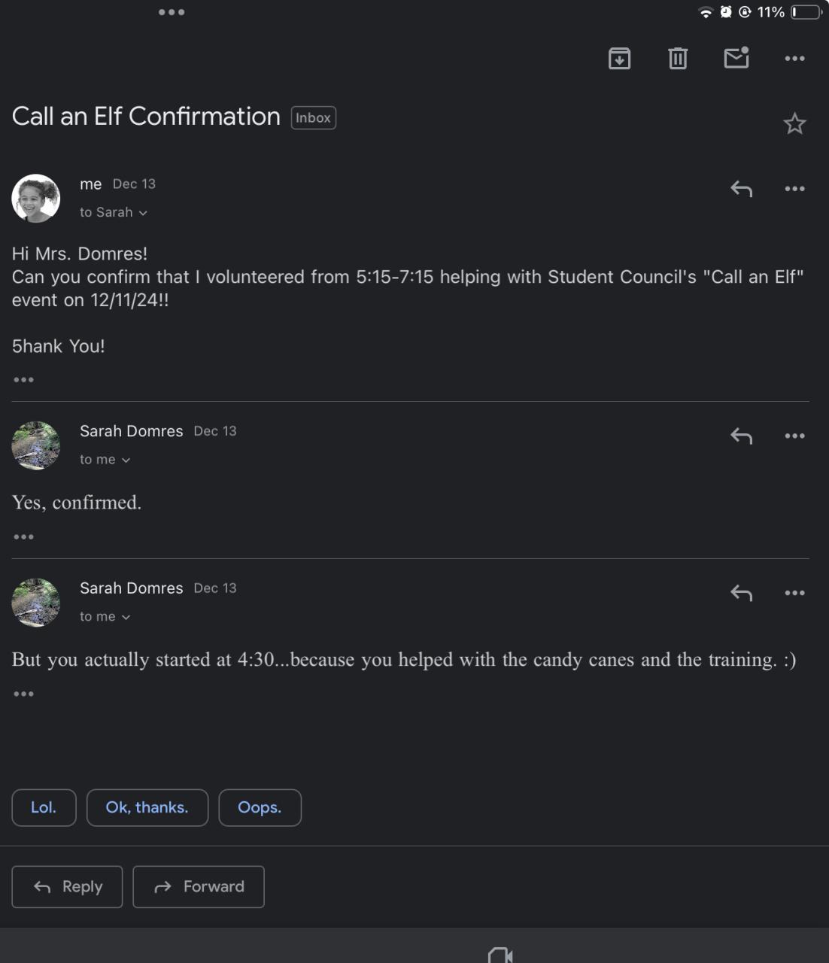Viewport: 829px width, 963px height.
Task: Open more options in top toolbar
Action: (x=794, y=58)
